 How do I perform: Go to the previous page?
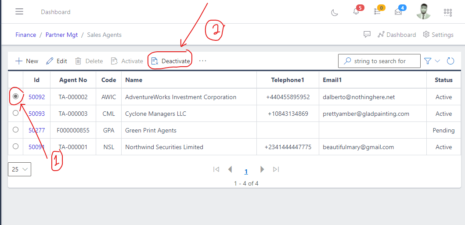tap(230, 169)
